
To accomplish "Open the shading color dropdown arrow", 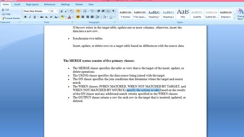I will (108, 17).
